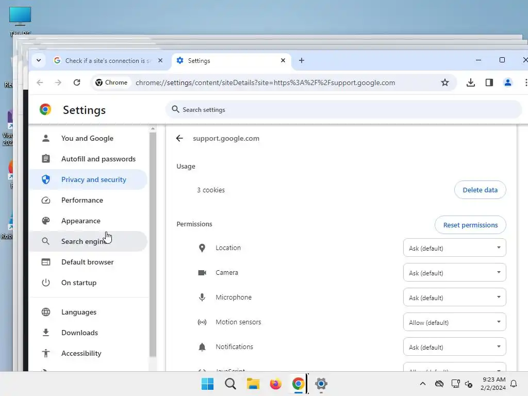Close the Settings tab

point(283,60)
